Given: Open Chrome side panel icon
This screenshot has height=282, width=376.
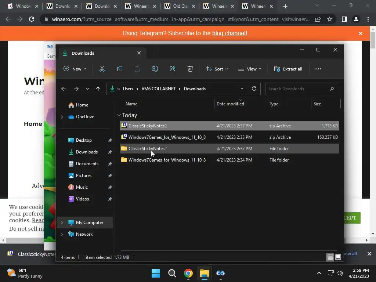Looking at the screenshot, I should [x=344, y=19].
